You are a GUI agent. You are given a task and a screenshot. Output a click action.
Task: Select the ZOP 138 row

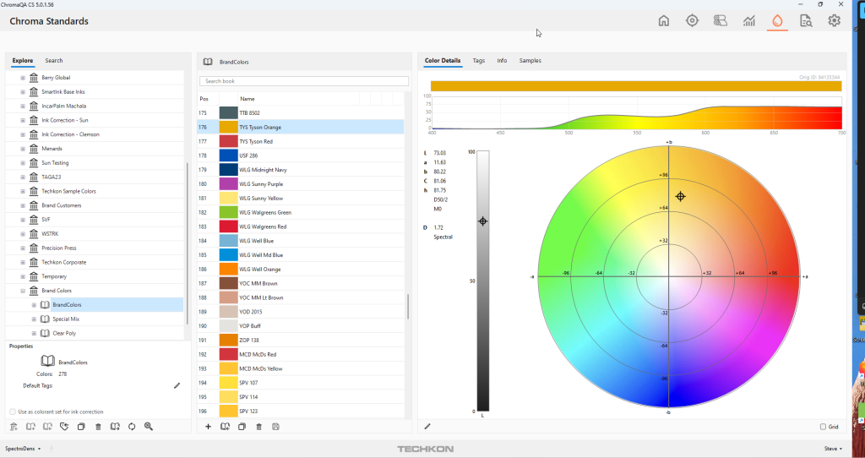tap(301, 341)
